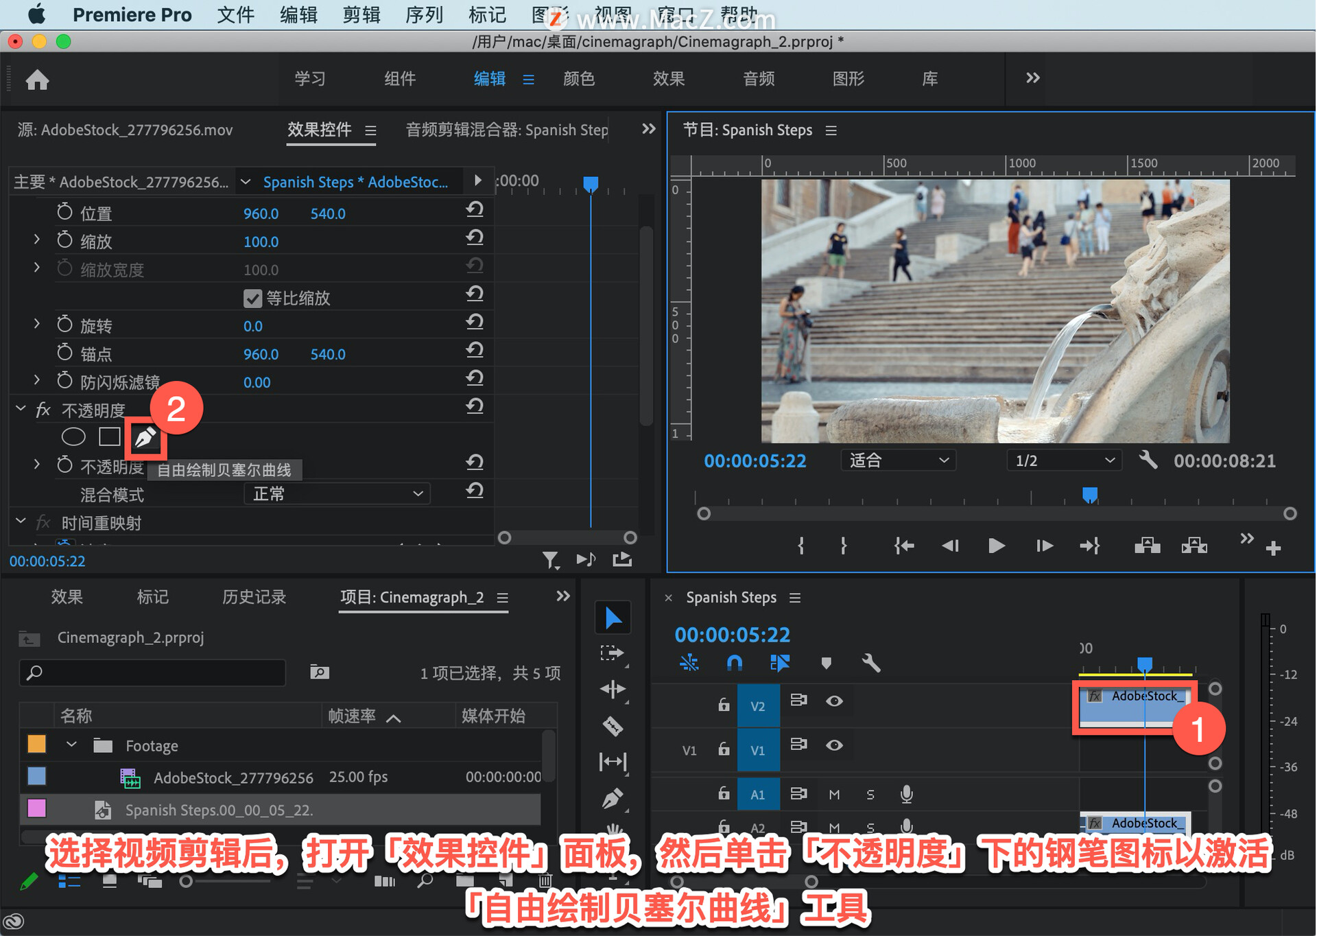Image resolution: width=1317 pixels, height=936 pixels.
Task: Expand the 防闪烁滤镜 property
Action: pyautogui.click(x=36, y=380)
